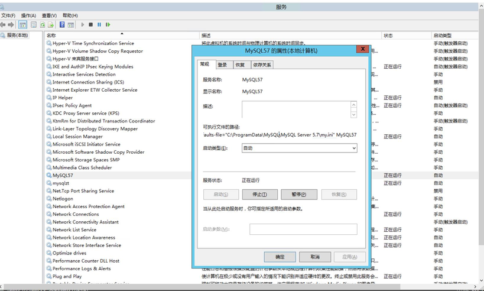Image resolution: width=484 pixels, height=291 pixels.
Task: Click the up arrow of the 描述 box scrollbar
Action: 354,105
